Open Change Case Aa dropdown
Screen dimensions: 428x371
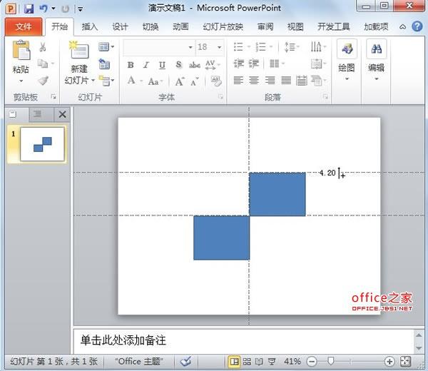tap(156, 81)
